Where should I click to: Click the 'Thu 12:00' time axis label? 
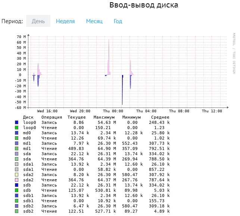pyautogui.click(x=212, y=111)
